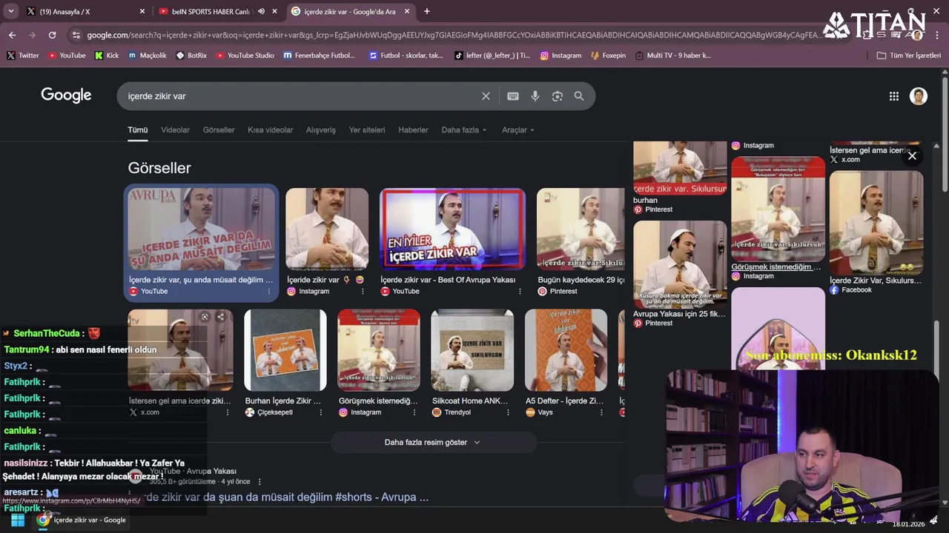
Task: Open the Best Of Avrupa Yakası thumbnail
Action: tap(452, 229)
